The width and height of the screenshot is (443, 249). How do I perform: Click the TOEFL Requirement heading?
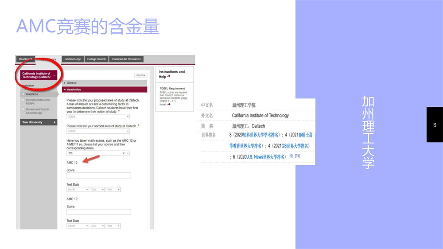(x=172, y=89)
